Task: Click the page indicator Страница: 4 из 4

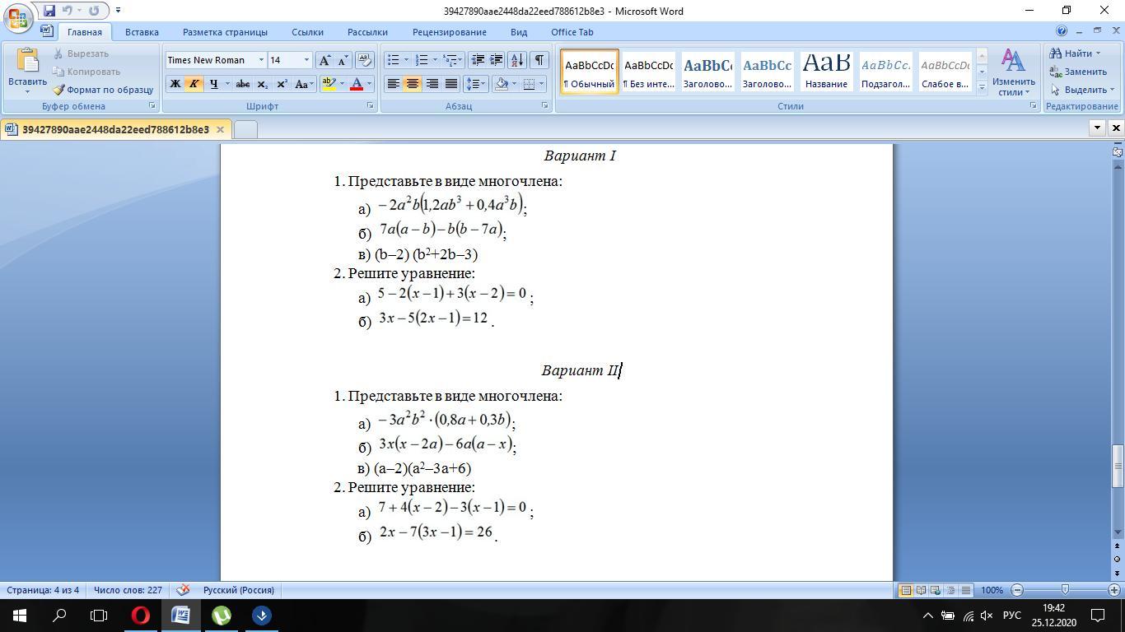Action: (43, 590)
